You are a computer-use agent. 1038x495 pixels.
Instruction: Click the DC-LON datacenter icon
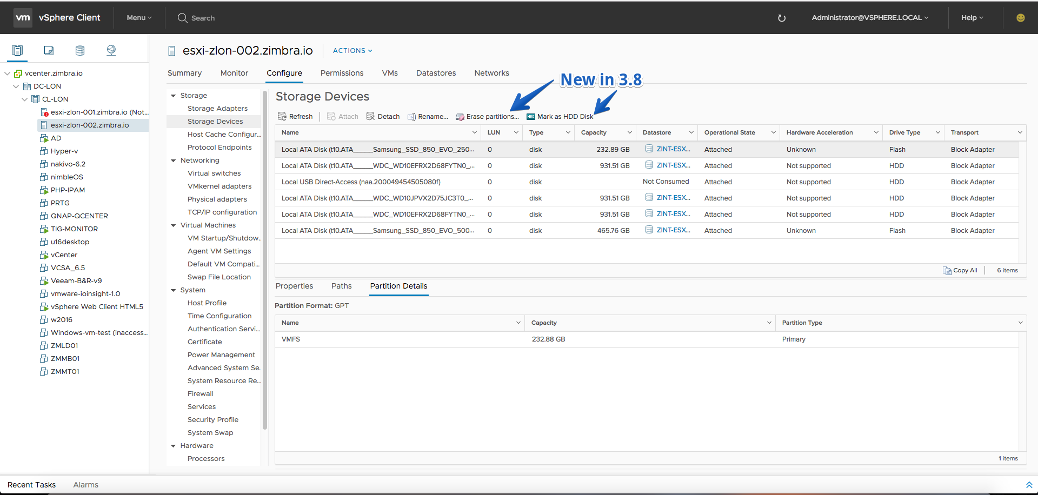click(27, 86)
